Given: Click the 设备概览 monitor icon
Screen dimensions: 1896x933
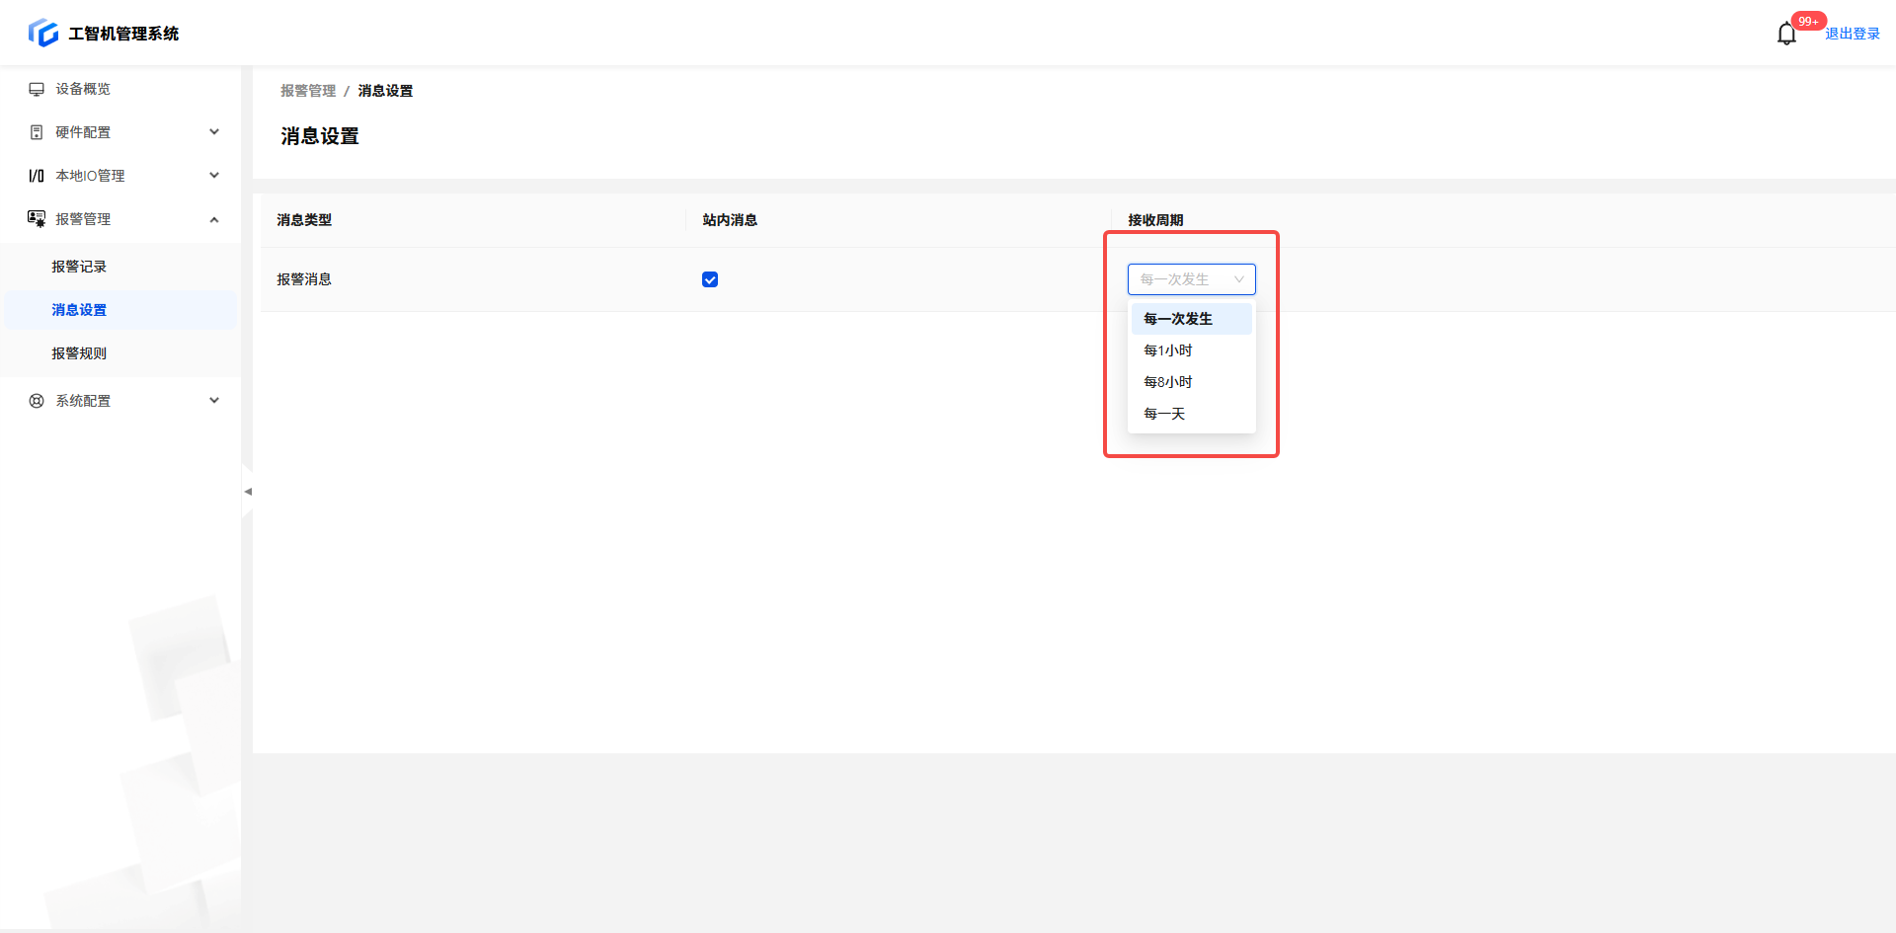Looking at the screenshot, I should pyautogui.click(x=37, y=89).
